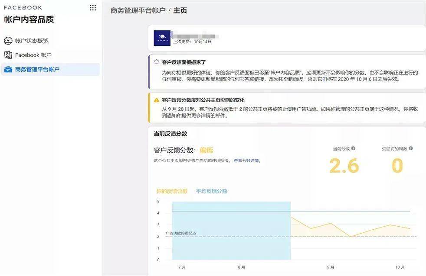Click 商务管理平台帐户 in the breadcrumb
The image size is (426, 276).
pos(138,10)
